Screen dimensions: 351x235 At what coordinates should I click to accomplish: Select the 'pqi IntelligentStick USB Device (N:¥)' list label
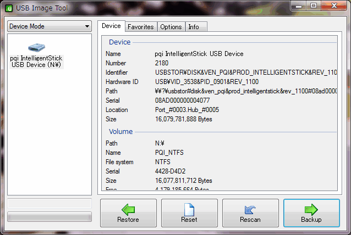tap(36, 61)
